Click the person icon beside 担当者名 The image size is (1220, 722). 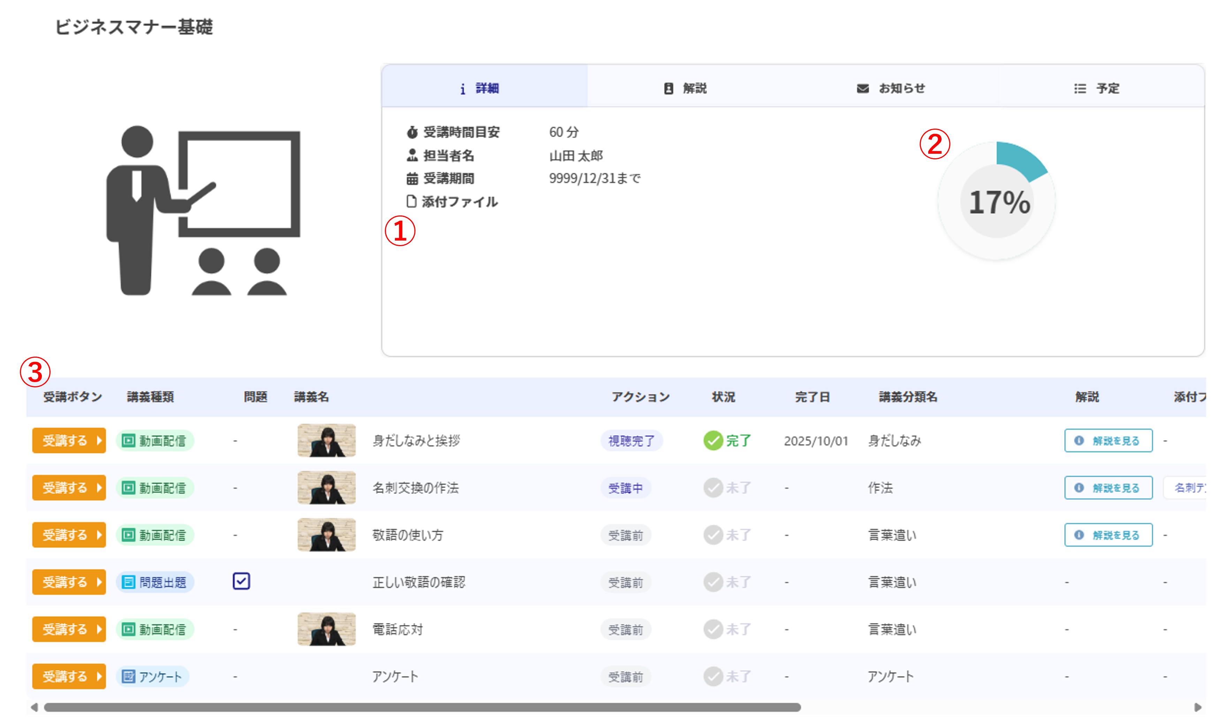pyautogui.click(x=412, y=155)
